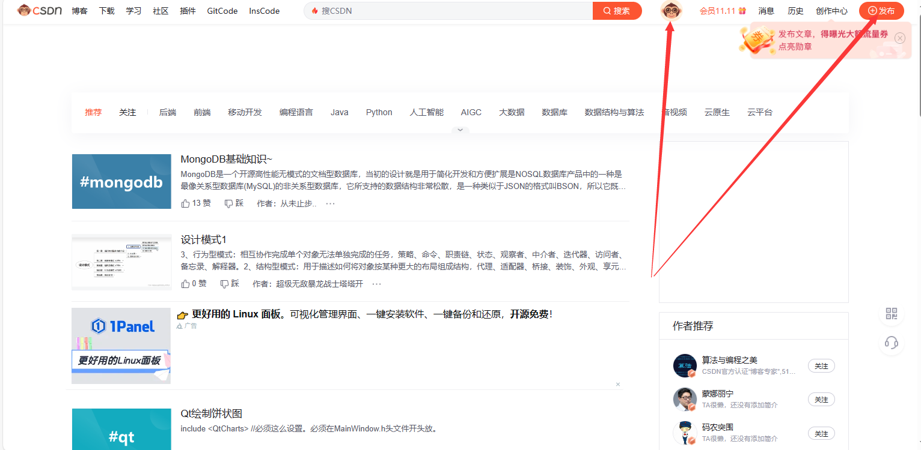
Task: Open the #mongodb article thumbnail
Action: tap(121, 181)
